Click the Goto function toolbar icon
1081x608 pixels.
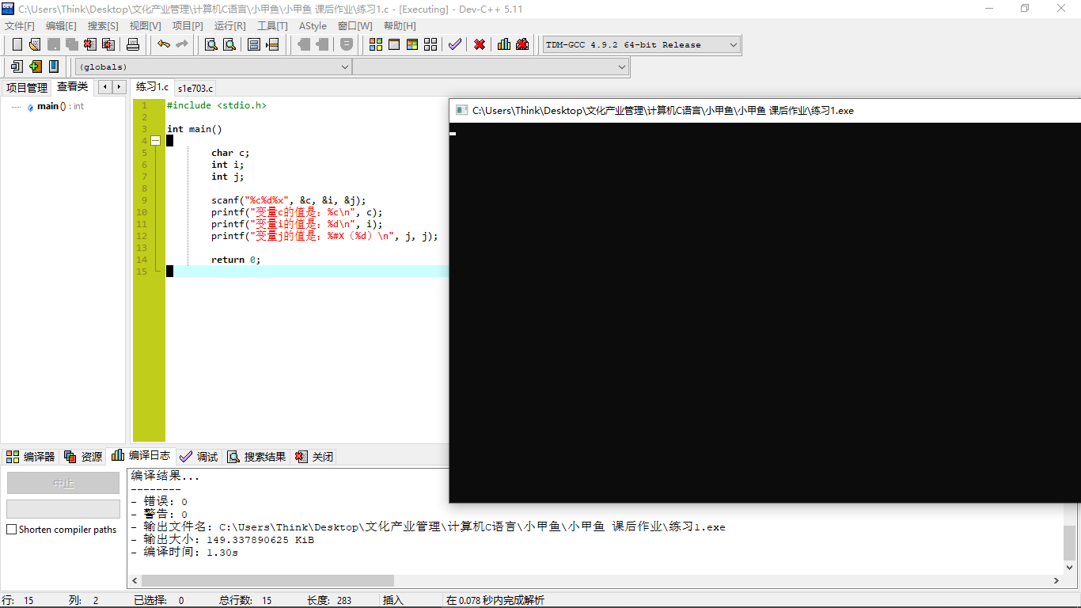pos(254,44)
